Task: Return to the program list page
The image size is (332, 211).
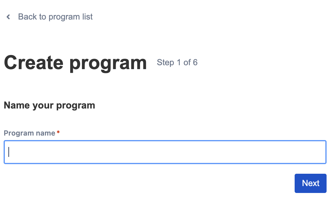Action: [x=55, y=17]
